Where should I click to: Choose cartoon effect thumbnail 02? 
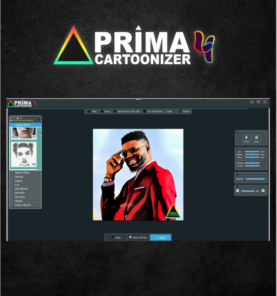pos(24,133)
